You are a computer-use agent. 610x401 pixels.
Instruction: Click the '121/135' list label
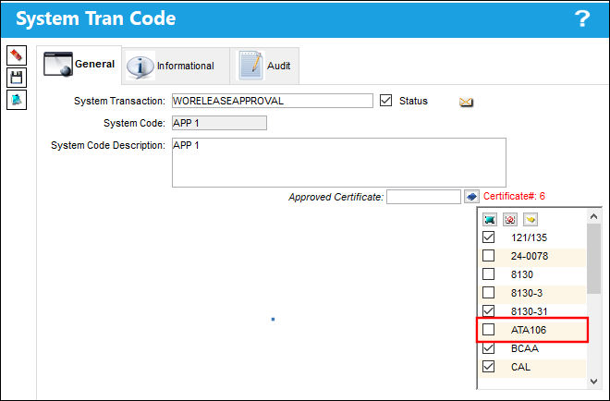click(529, 237)
